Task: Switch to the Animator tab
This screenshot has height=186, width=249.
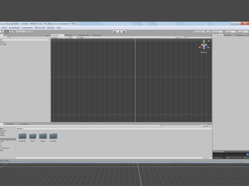Action: click(x=97, y=35)
